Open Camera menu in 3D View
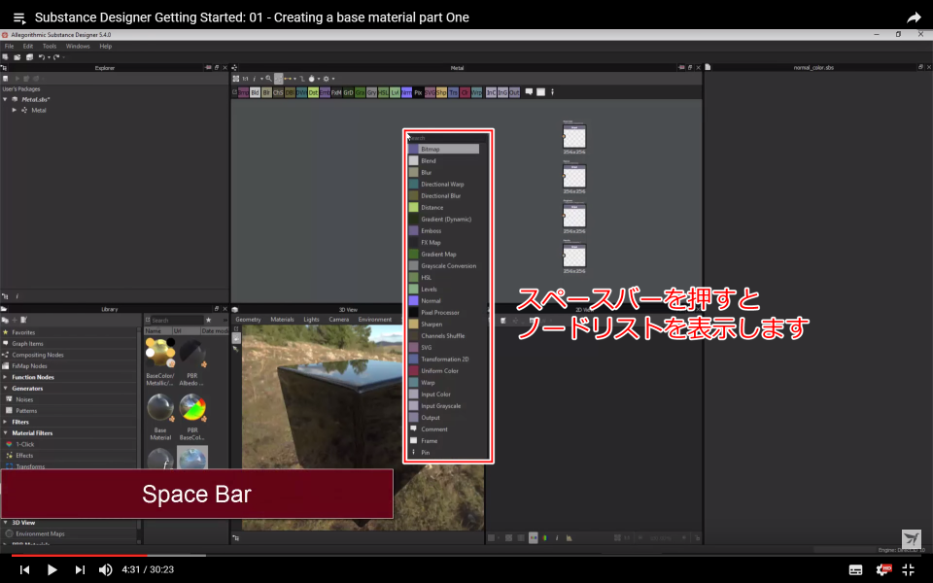 (338, 320)
